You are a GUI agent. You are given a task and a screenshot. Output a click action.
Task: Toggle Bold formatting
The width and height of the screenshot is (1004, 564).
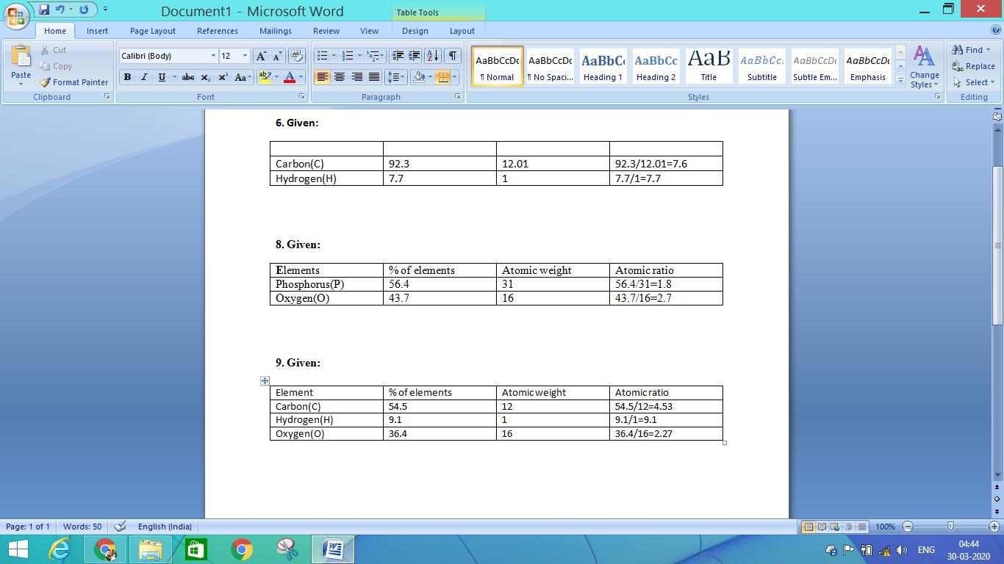click(x=127, y=77)
